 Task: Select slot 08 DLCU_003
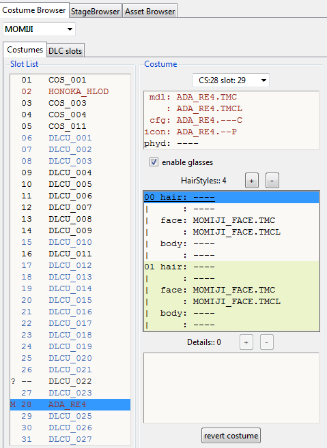pyautogui.click(x=70, y=161)
